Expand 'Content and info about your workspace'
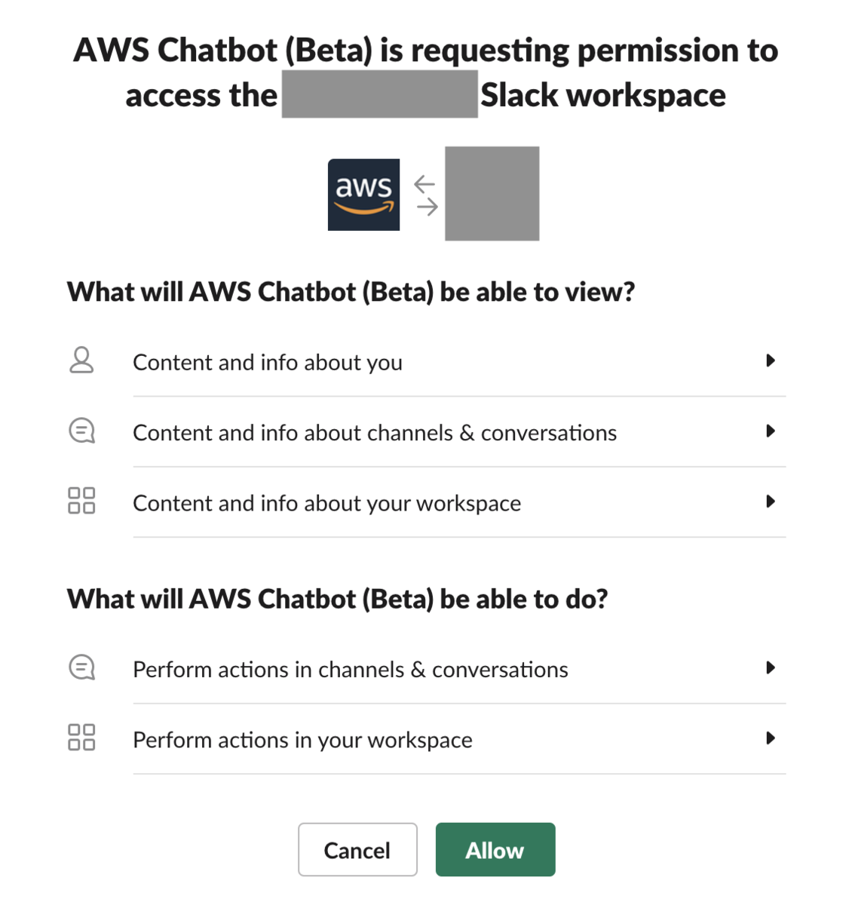Screen dimensions: 855x905 pos(771,501)
